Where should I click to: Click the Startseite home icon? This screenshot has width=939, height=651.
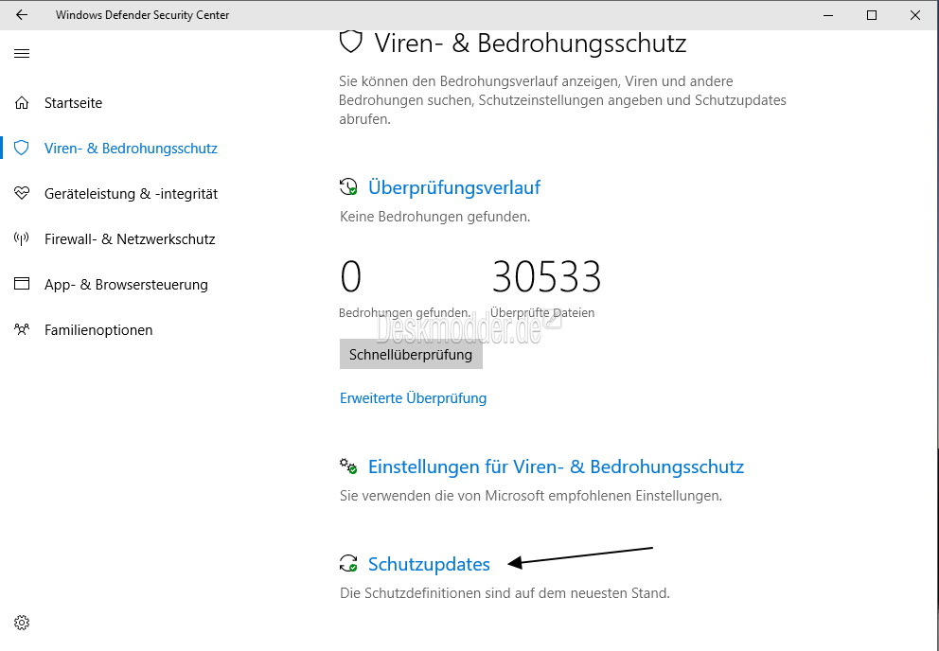point(22,103)
